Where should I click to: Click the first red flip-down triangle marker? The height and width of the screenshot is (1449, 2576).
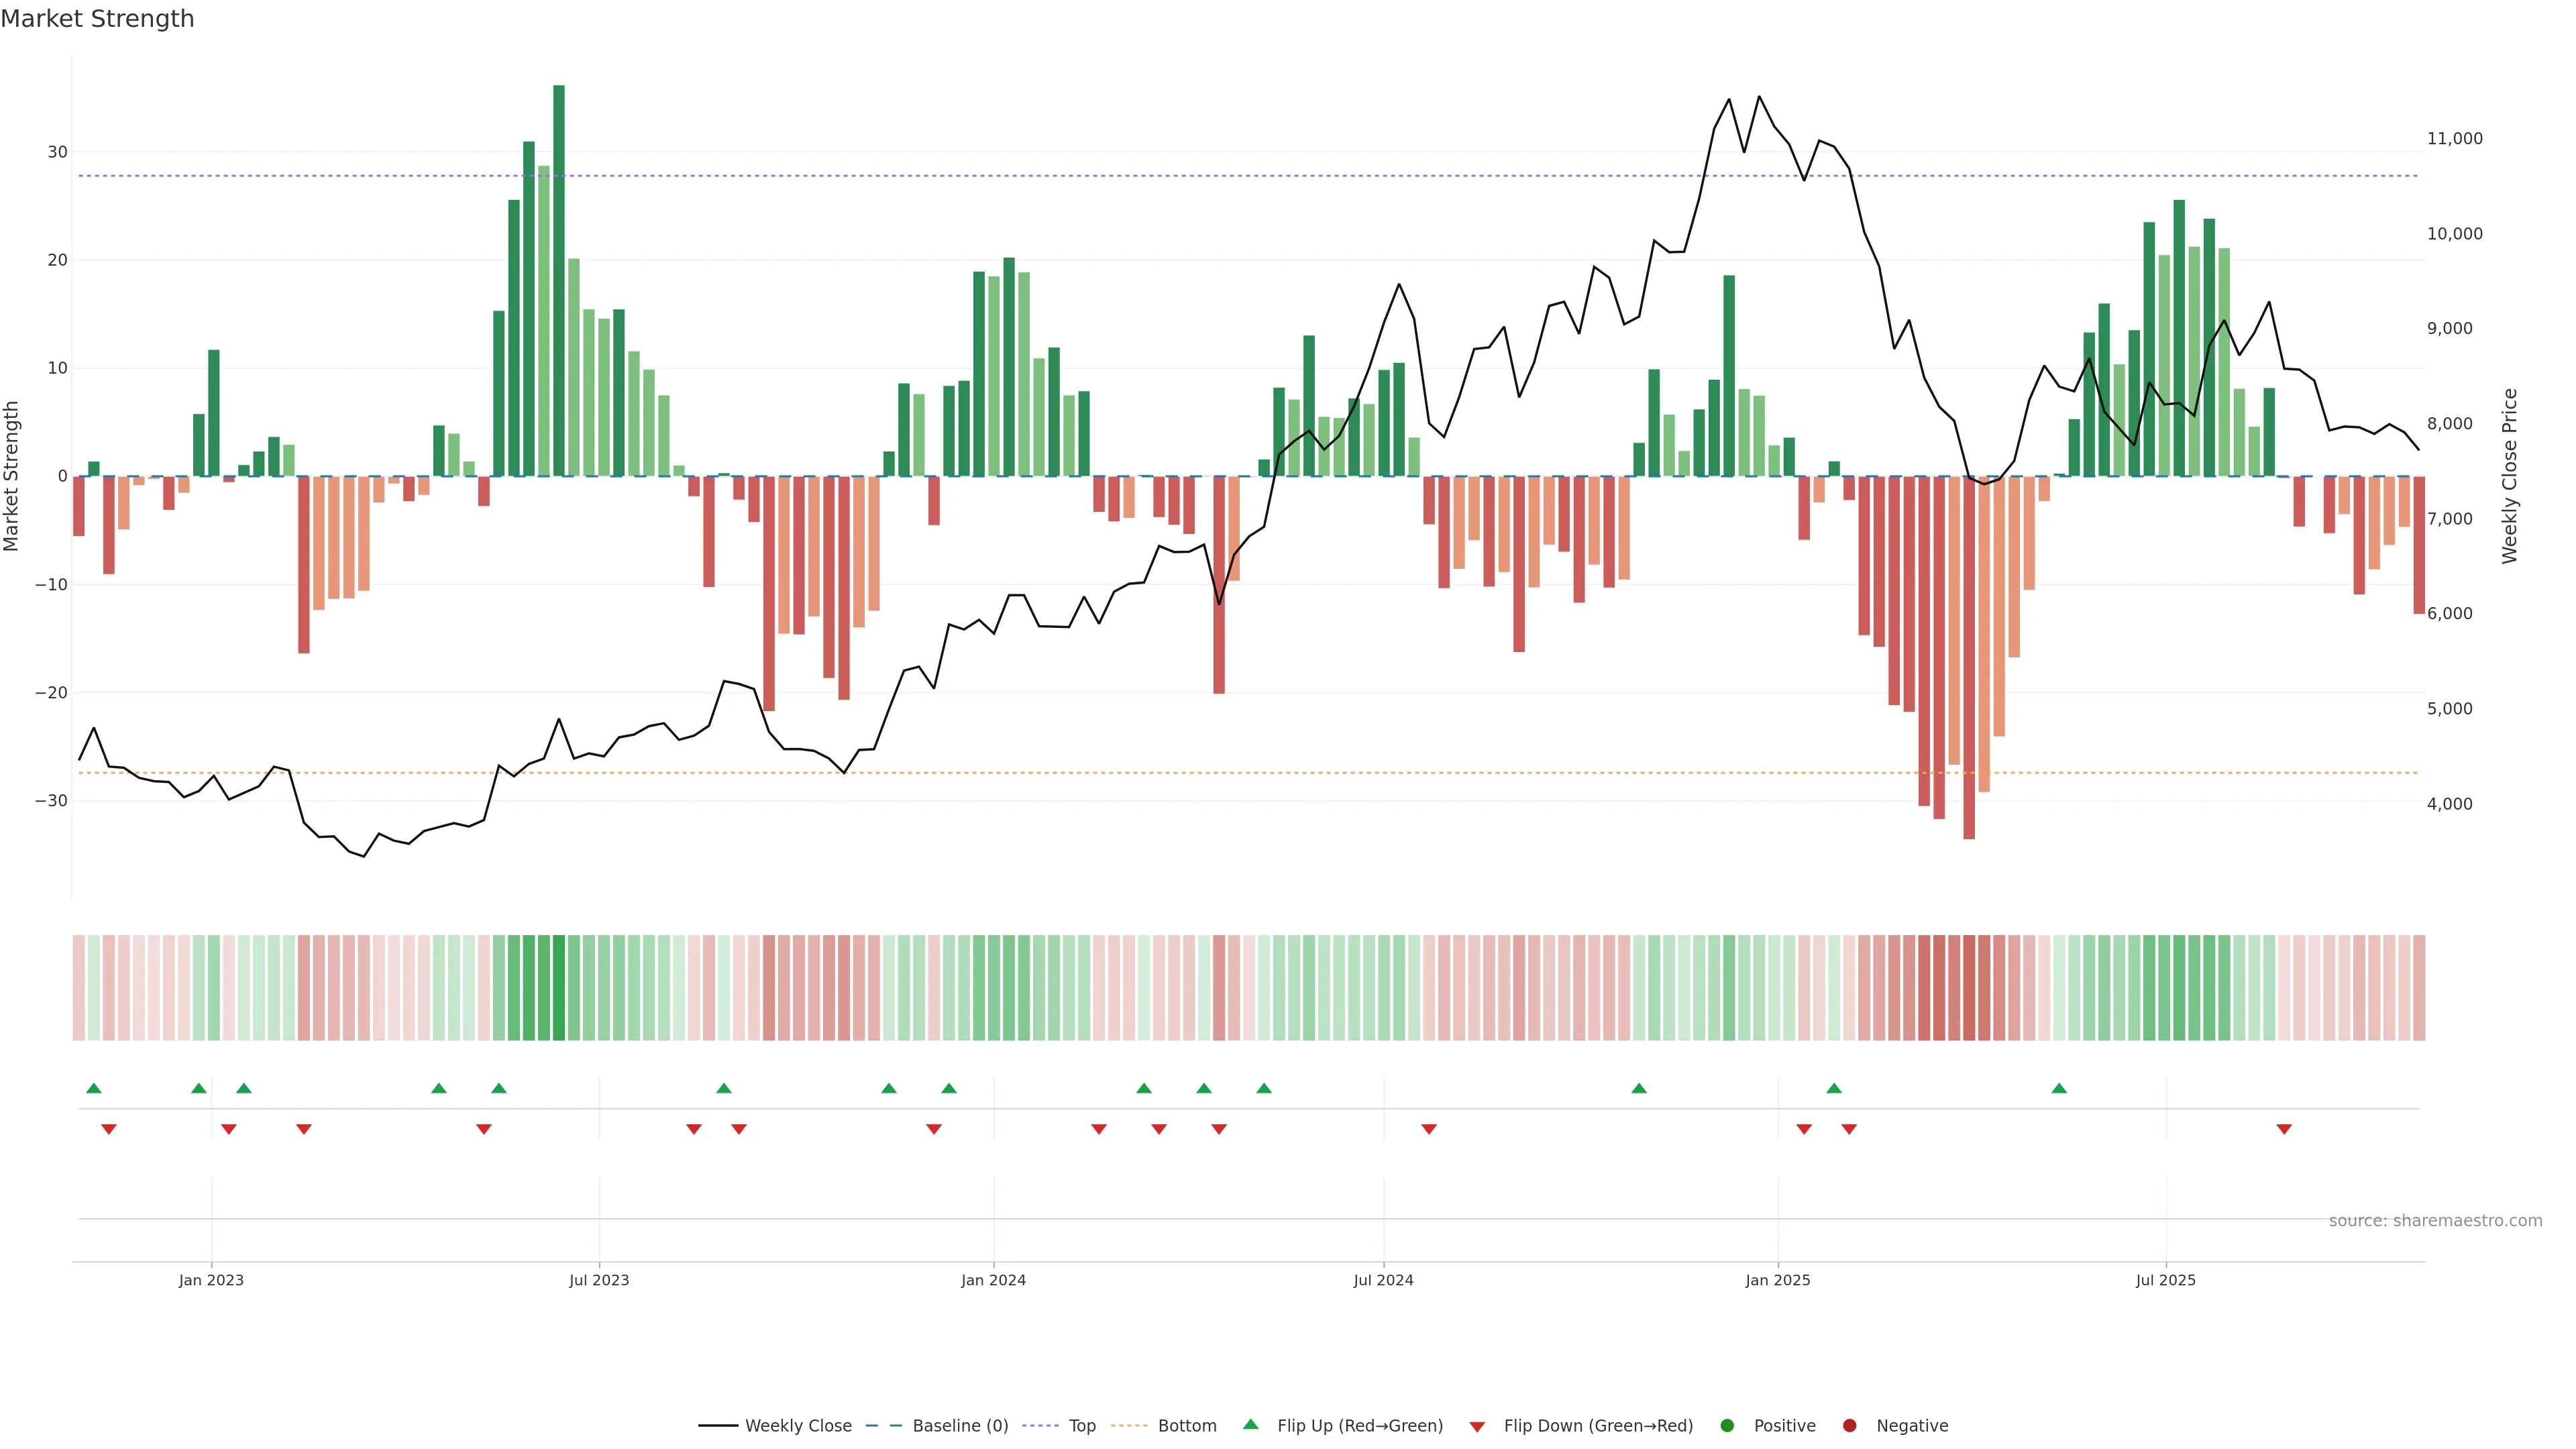109,1129
